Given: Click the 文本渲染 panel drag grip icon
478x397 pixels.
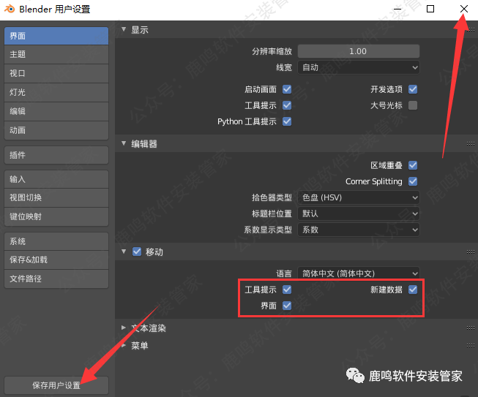Looking at the screenshot, I should click(x=470, y=328).
